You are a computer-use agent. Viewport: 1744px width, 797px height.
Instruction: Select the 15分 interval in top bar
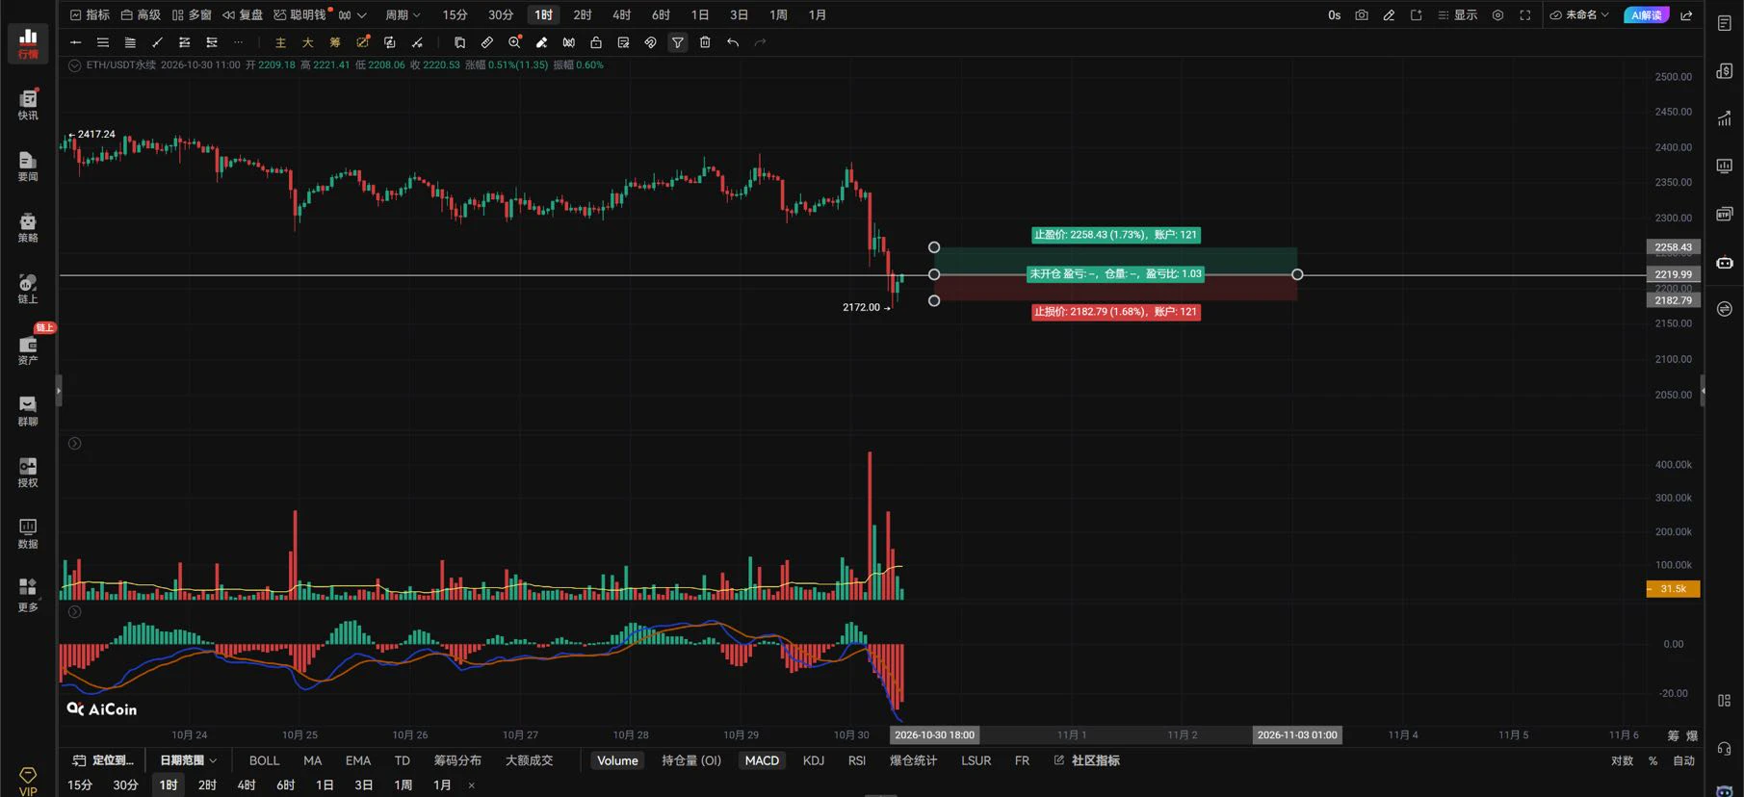pos(455,15)
